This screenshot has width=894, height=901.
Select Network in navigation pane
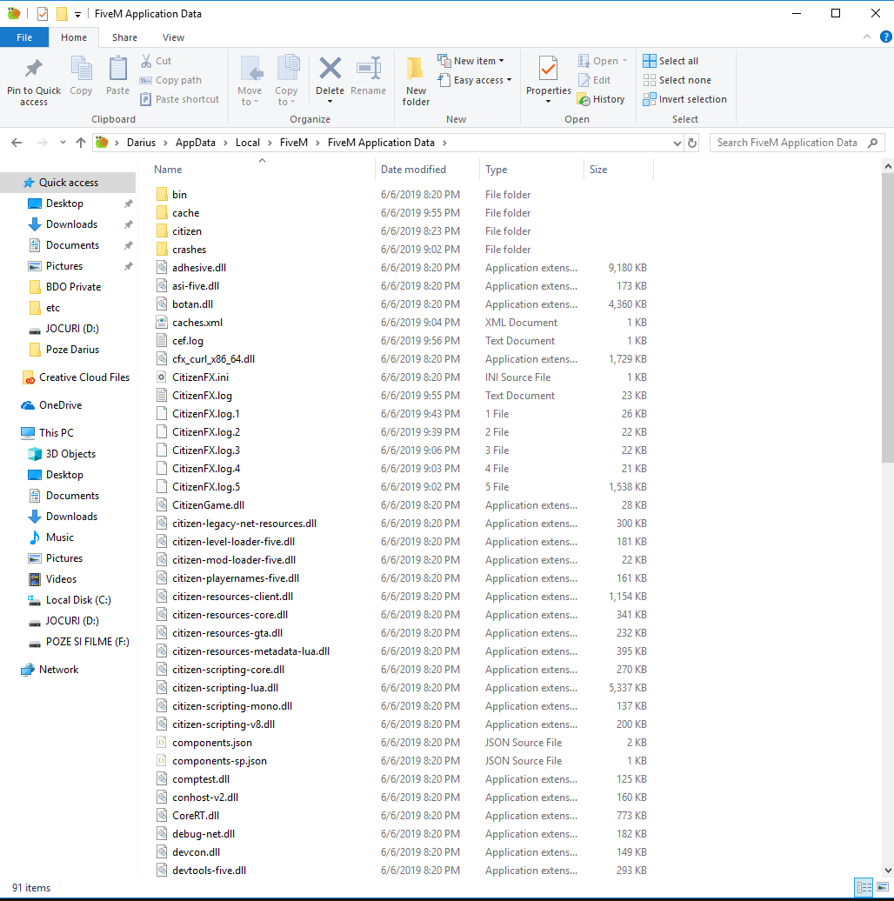point(50,670)
